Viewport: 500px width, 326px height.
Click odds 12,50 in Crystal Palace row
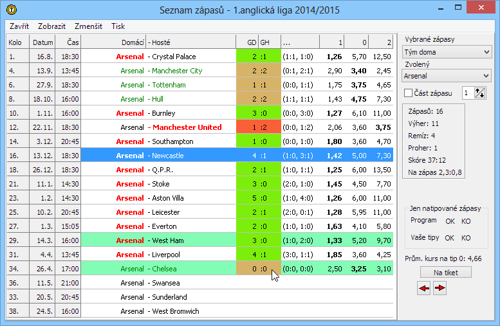[x=382, y=57]
